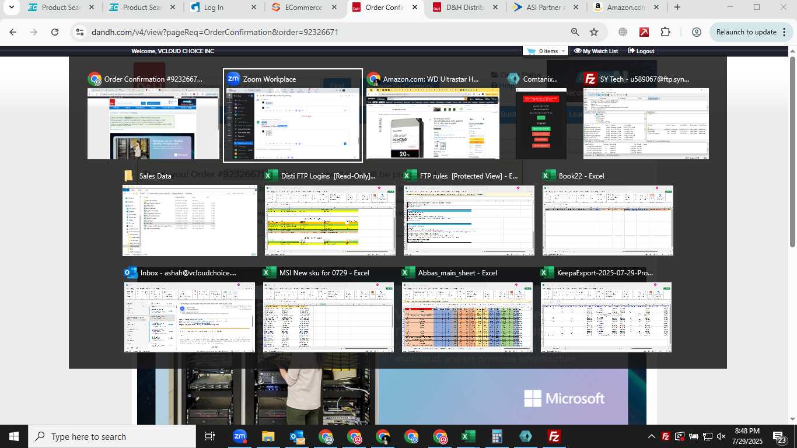Open Calculator from the taskbar
This screenshot has width=797, height=448.
click(497, 436)
